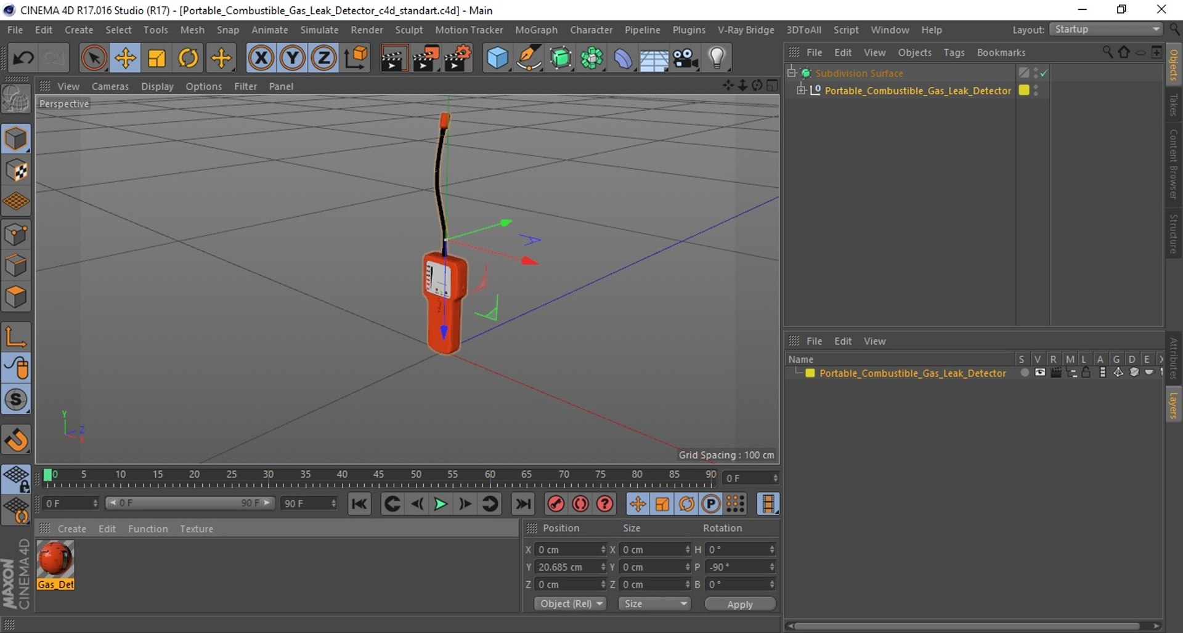Click yellow swatch in Layers manager row
The image size is (1183, 633).
click(810, 373)
